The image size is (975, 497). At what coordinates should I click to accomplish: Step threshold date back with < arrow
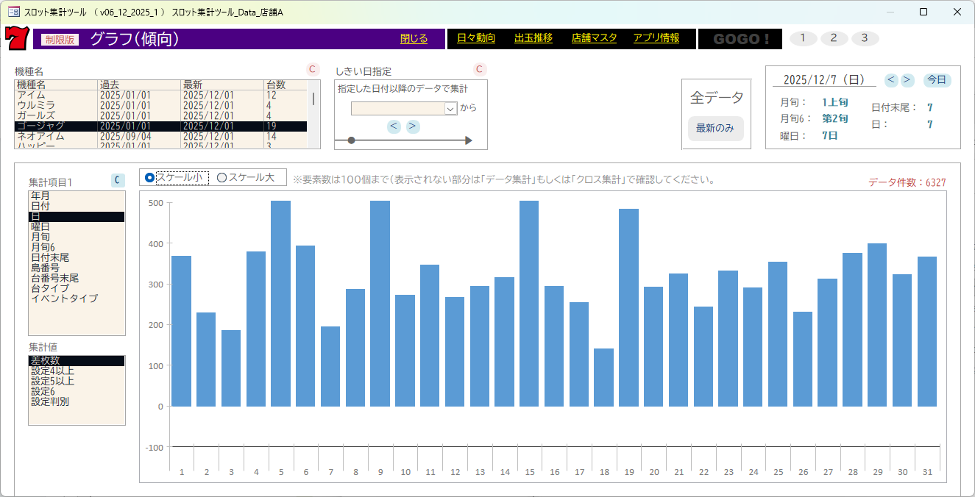click(x=394, y=126)
